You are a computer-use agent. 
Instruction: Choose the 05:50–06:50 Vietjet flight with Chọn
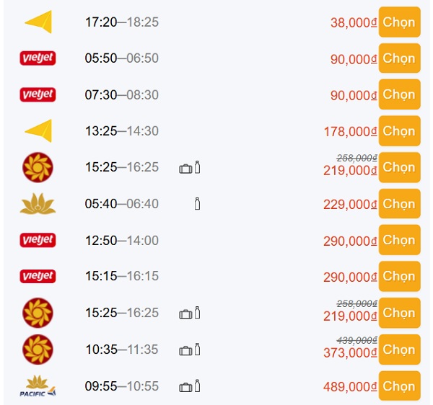(399, 58)
